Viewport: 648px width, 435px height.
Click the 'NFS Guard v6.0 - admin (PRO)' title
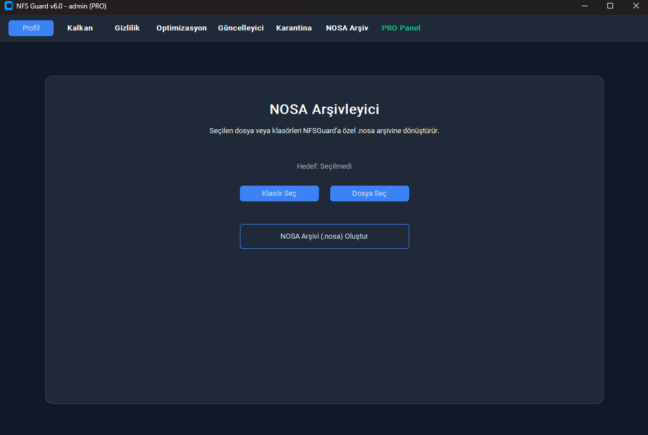tap(62, 6)
